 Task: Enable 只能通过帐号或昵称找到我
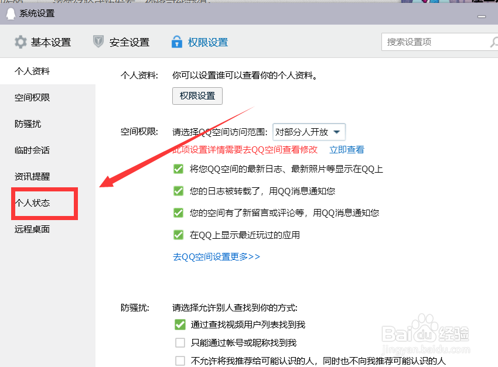point(180,342)
